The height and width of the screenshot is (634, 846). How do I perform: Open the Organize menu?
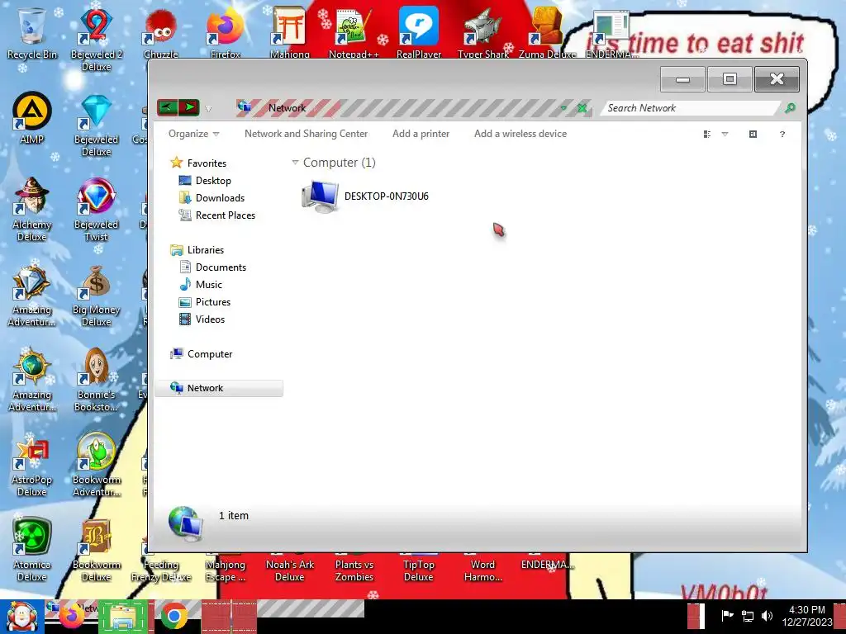click(193, 134)
